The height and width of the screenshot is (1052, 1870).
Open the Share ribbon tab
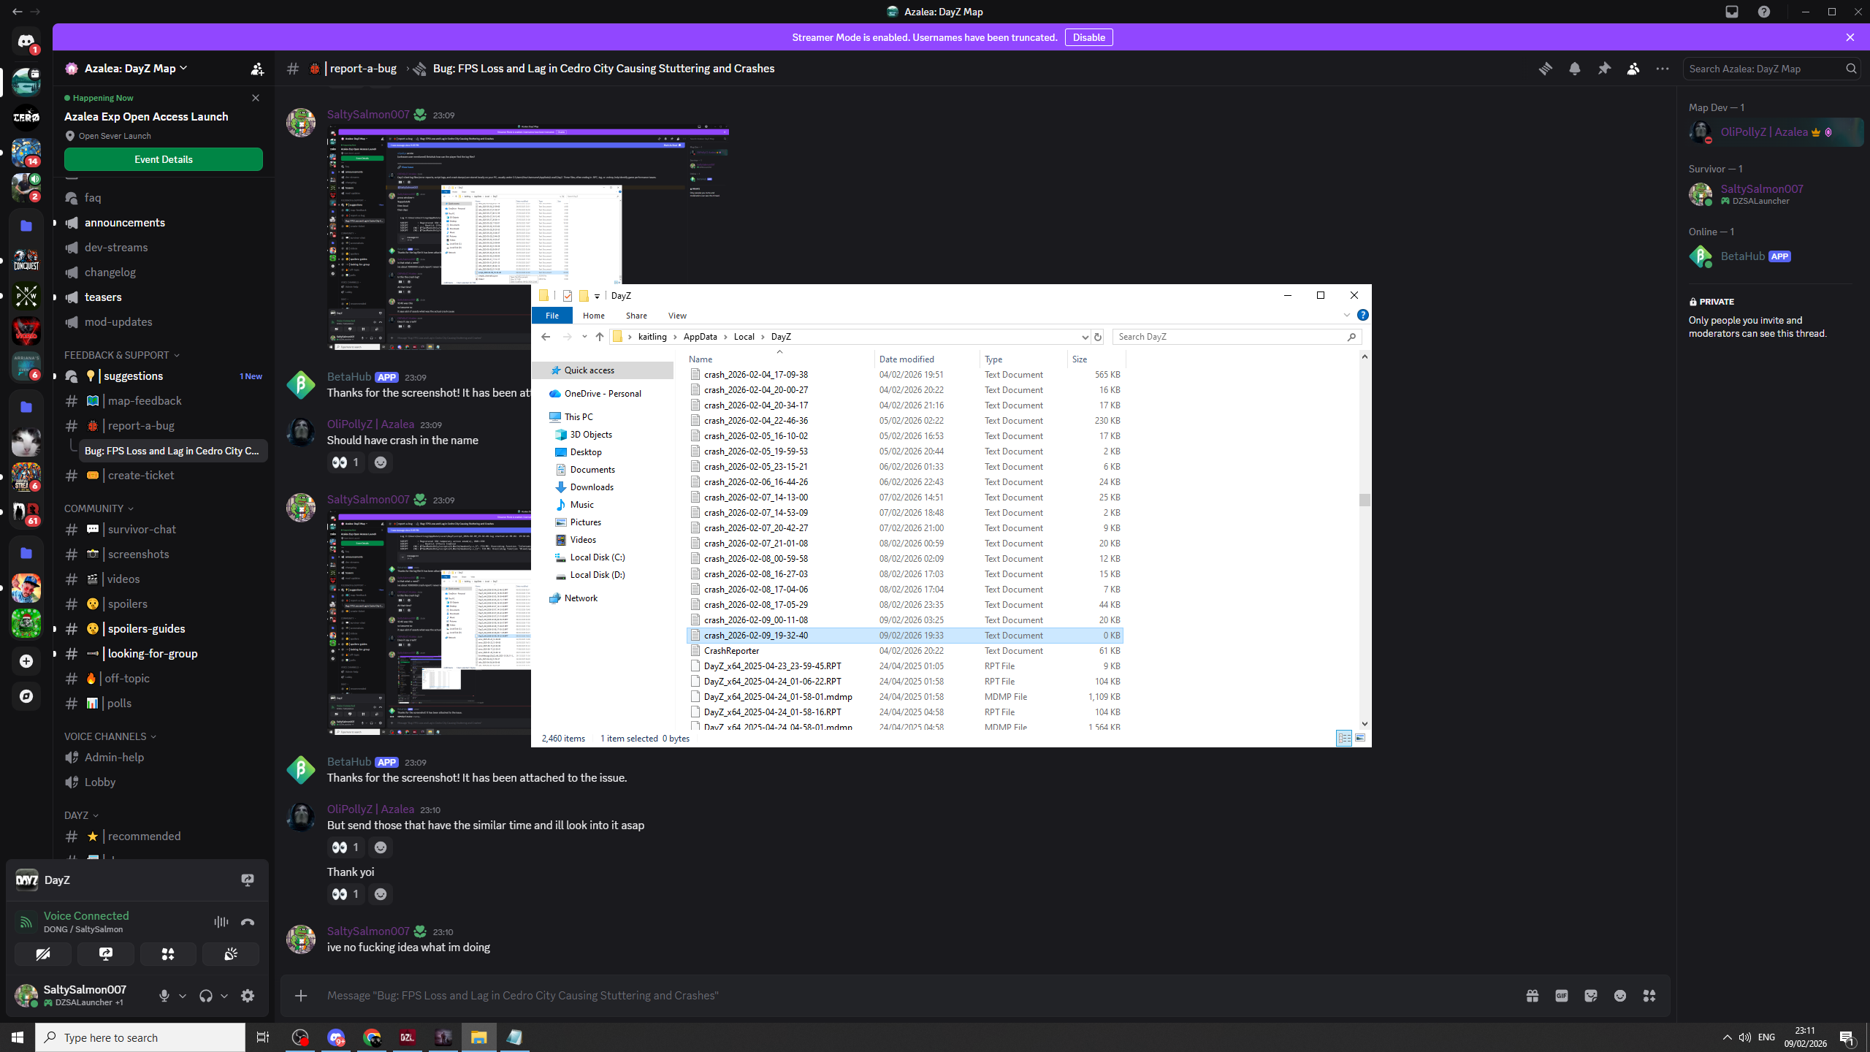click(636, 316)
